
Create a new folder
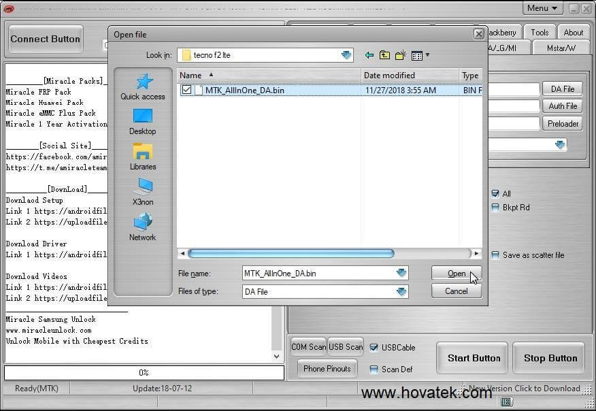pyautogui.click(x=401, y=55)
